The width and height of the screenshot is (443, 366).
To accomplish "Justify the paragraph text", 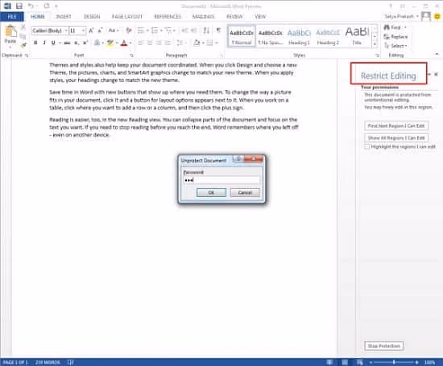I will pyautogui.click(x=168, y=43).
